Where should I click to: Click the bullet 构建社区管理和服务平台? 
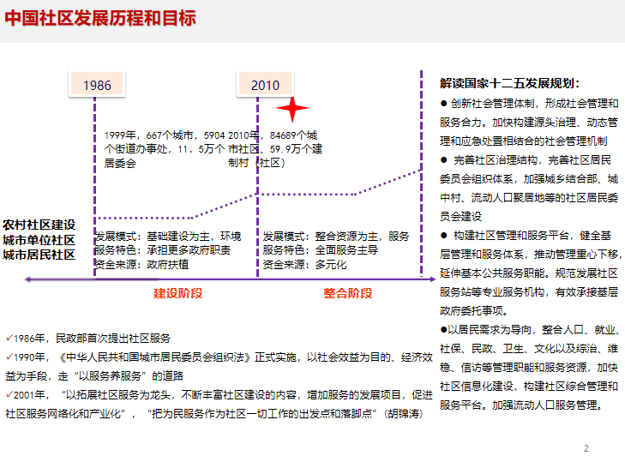[x=530, y=273]
